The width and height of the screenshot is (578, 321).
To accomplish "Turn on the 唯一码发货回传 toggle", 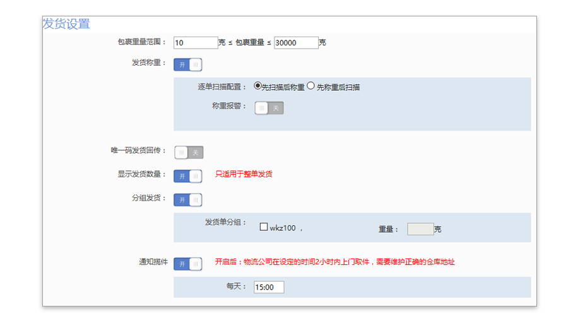I will point(189,153).
